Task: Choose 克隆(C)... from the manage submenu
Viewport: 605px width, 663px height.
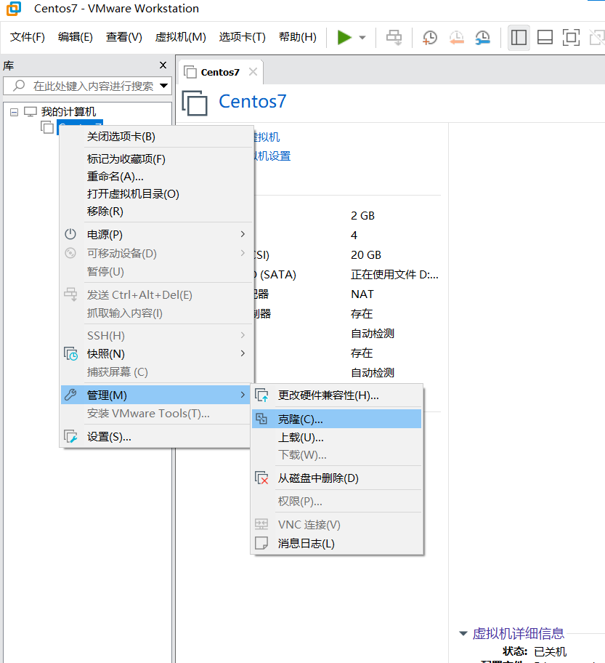Action: tap(337, 419)
